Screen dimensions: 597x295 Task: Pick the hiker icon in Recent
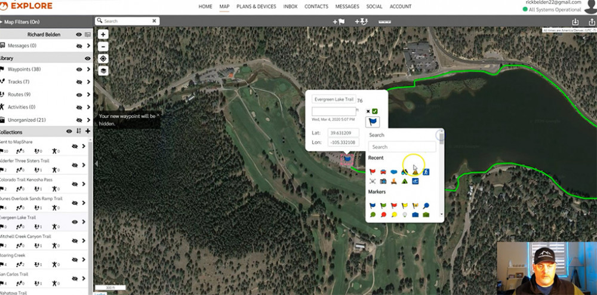click(x=426, y=171)
